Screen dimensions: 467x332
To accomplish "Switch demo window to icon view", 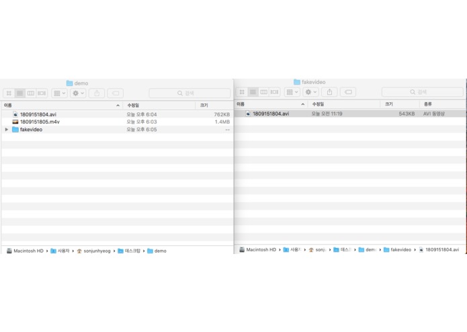I will coord(9,93).
